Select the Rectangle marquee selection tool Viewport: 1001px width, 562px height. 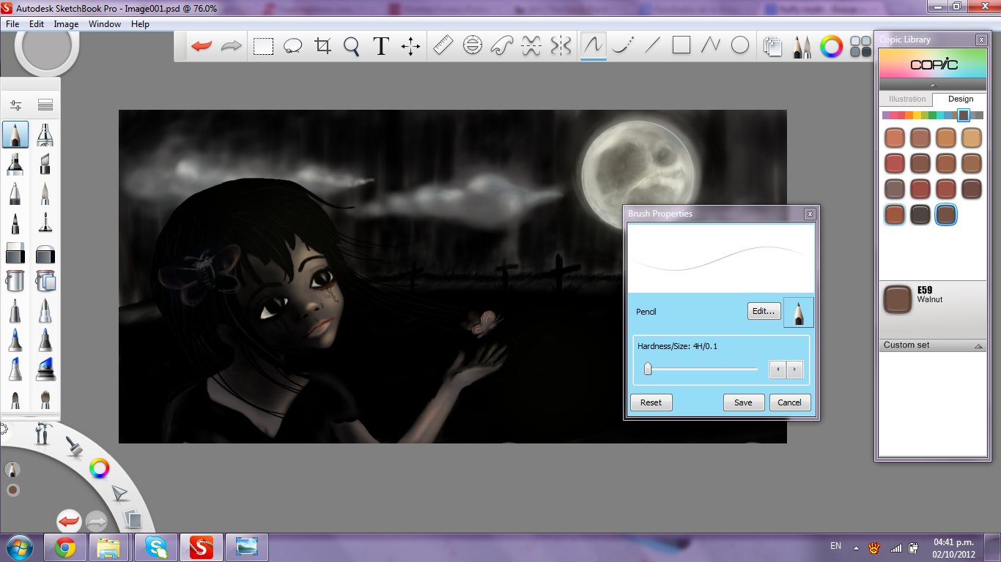[x=263, y=46]
